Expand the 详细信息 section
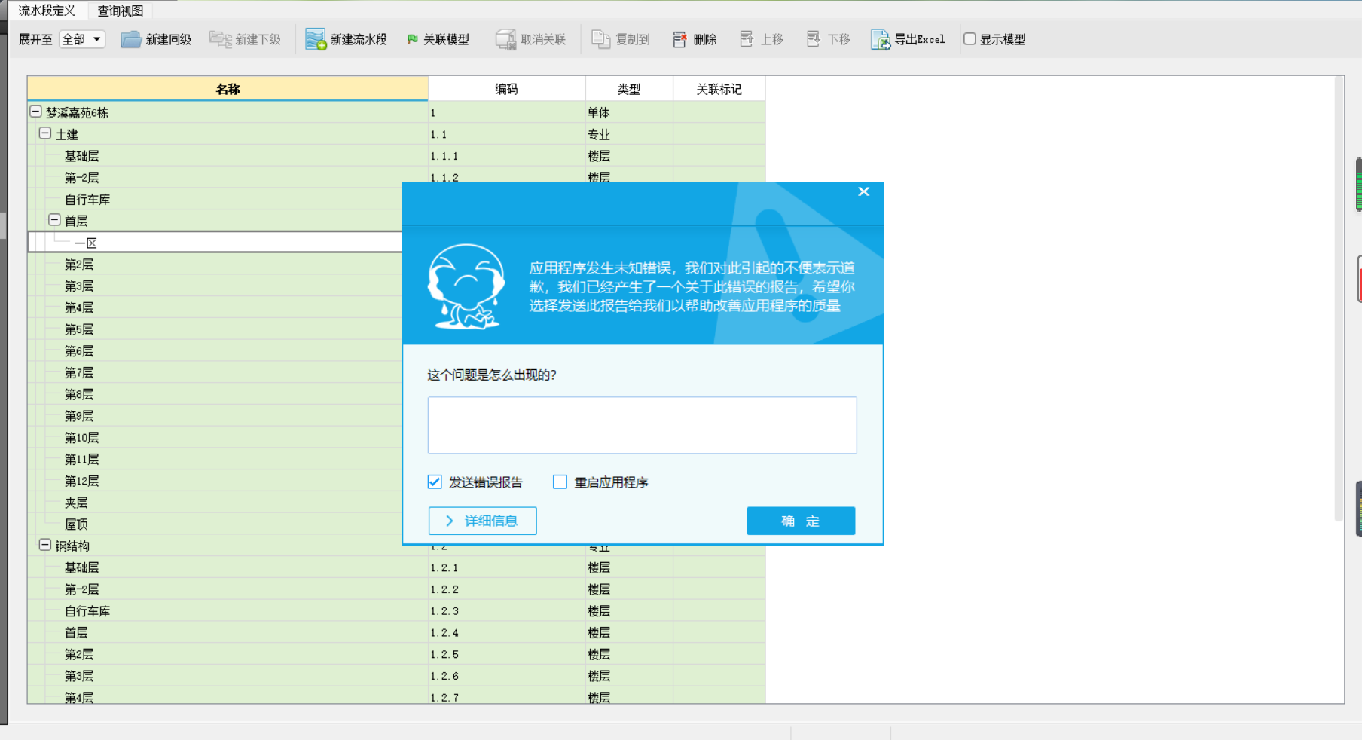The height and width of the screenshot is (740, 1362). pyautogui.click(x=482, y=521)
